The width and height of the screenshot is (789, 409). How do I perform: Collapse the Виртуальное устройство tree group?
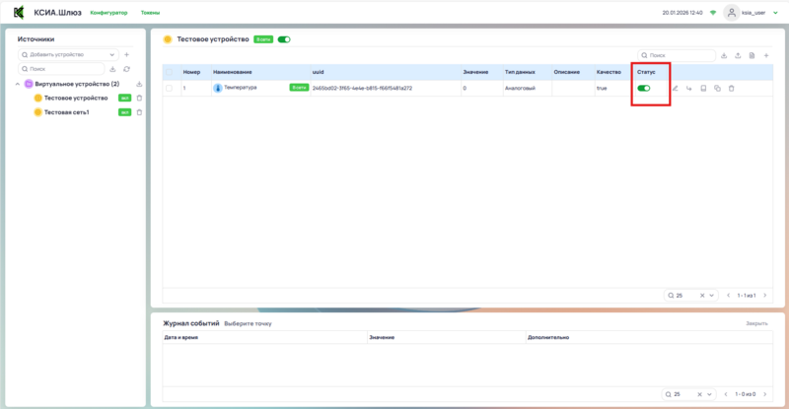click(x=18, y=84)
